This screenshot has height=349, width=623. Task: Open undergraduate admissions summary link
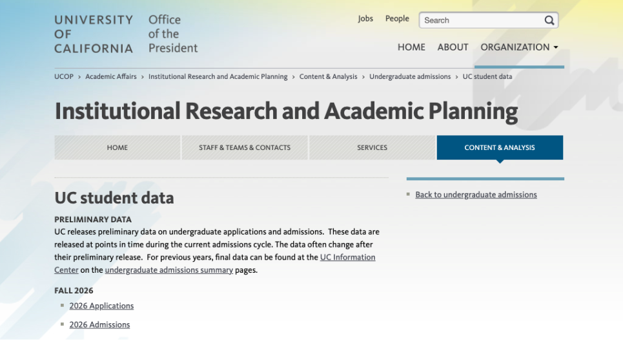(169, 270)
